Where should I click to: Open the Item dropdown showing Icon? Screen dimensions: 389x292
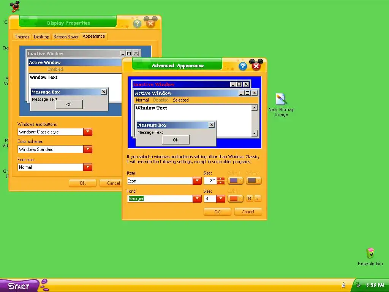tap(197, 181)
